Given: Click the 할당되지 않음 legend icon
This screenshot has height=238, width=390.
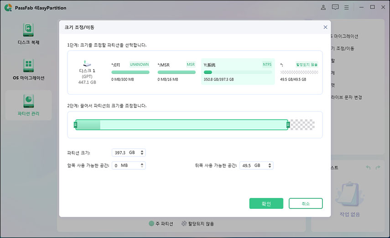Looking at the screenshot, I should (184, 223).
